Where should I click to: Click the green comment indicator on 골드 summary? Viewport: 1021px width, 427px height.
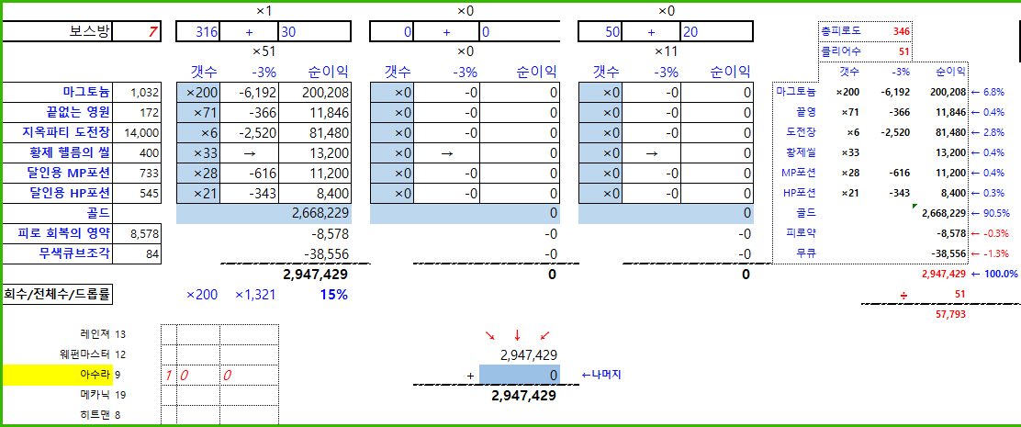(914, 208)
